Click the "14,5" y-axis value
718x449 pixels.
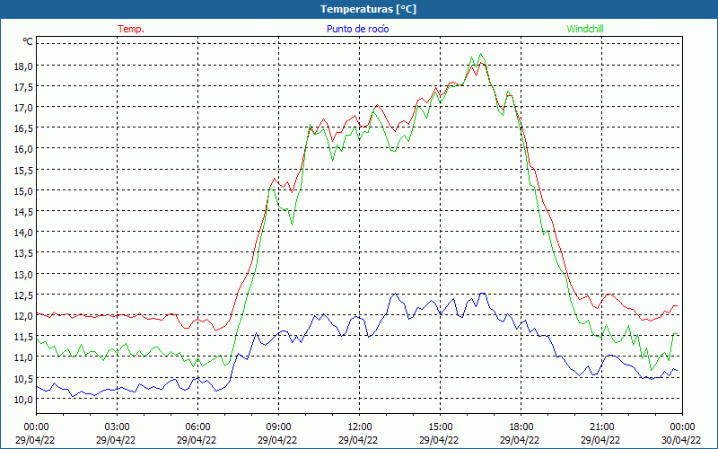click(x=24, y=212)
